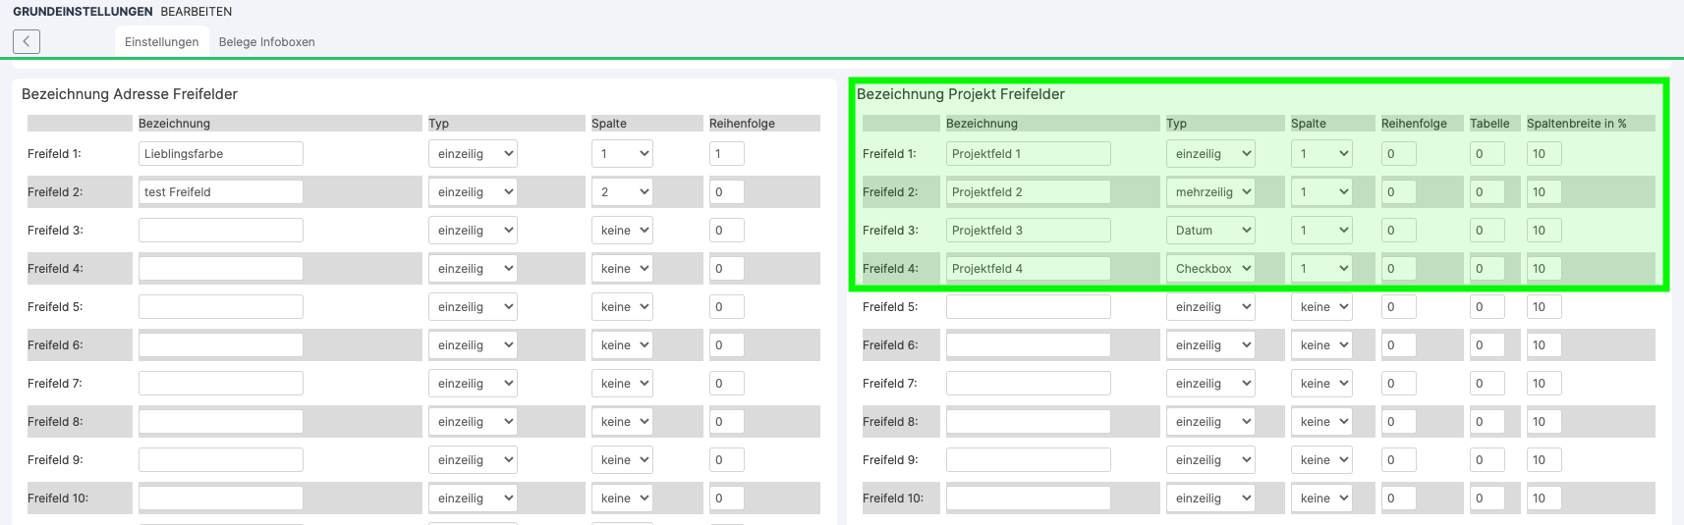Viewport: 1684px width, 525px height.
Task: Click the back arrow icon
Action: coord(27,41)
